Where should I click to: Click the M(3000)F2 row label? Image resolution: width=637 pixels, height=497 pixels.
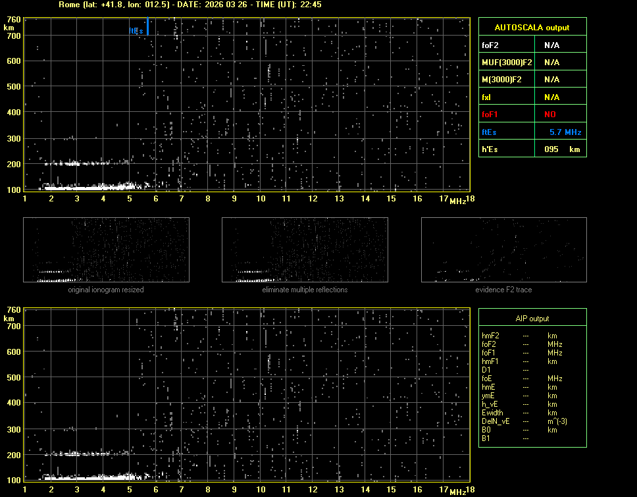502,80
